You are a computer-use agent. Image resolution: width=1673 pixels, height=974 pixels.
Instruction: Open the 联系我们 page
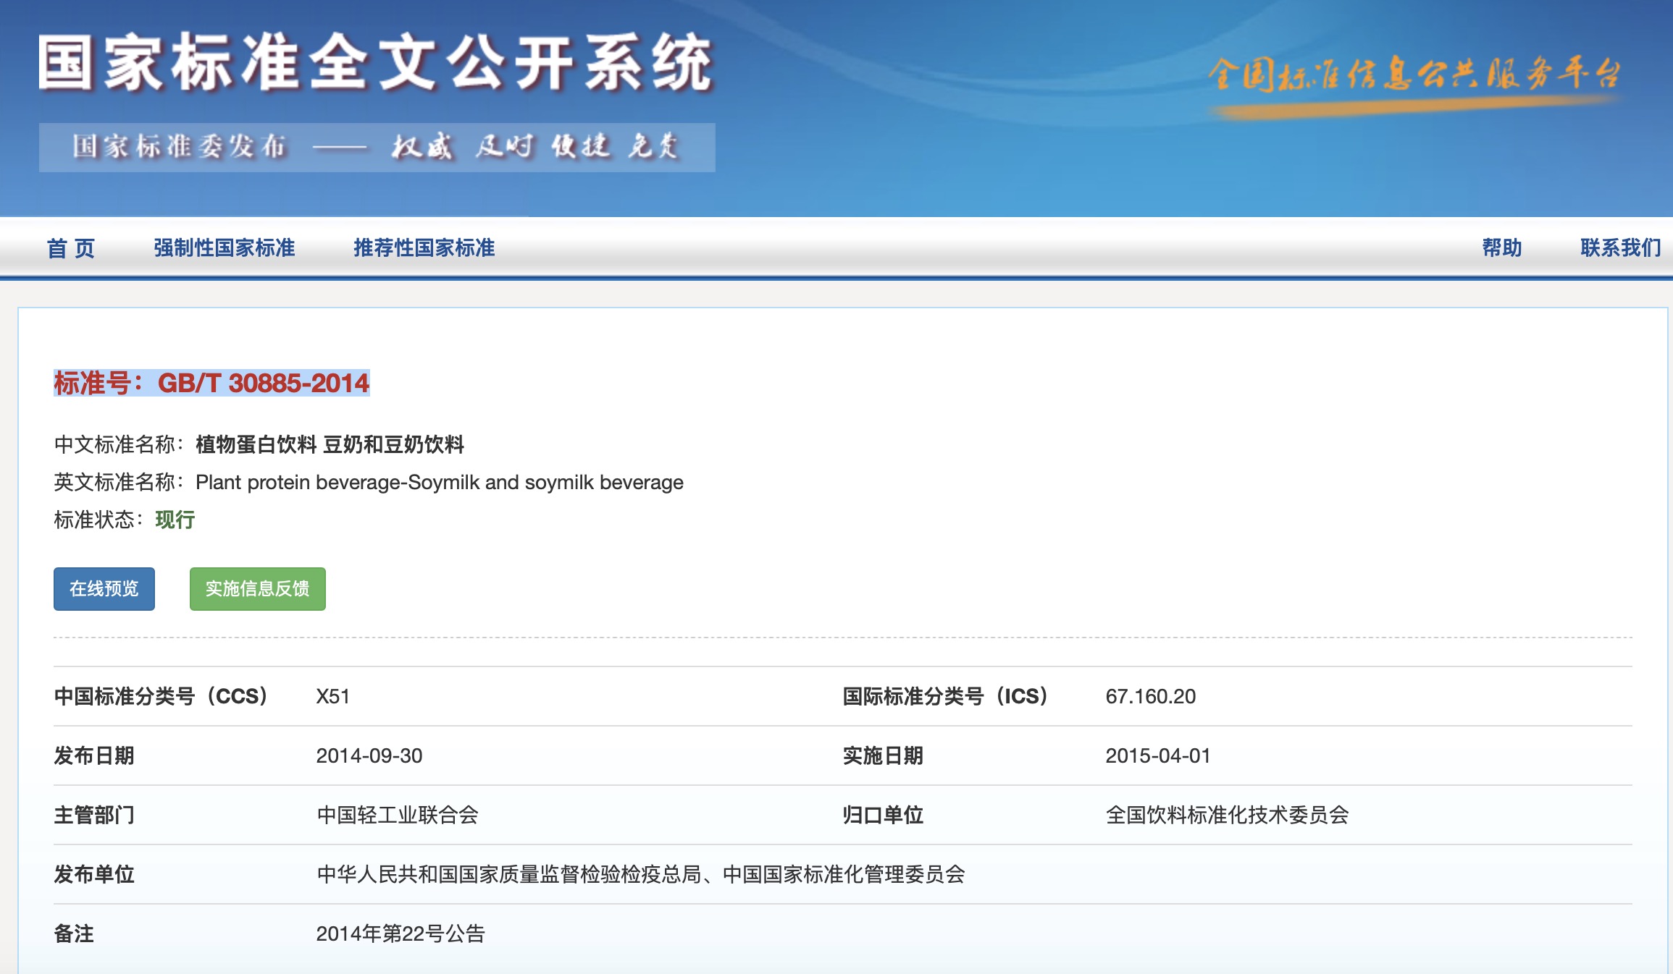[x=1617, y=247]
